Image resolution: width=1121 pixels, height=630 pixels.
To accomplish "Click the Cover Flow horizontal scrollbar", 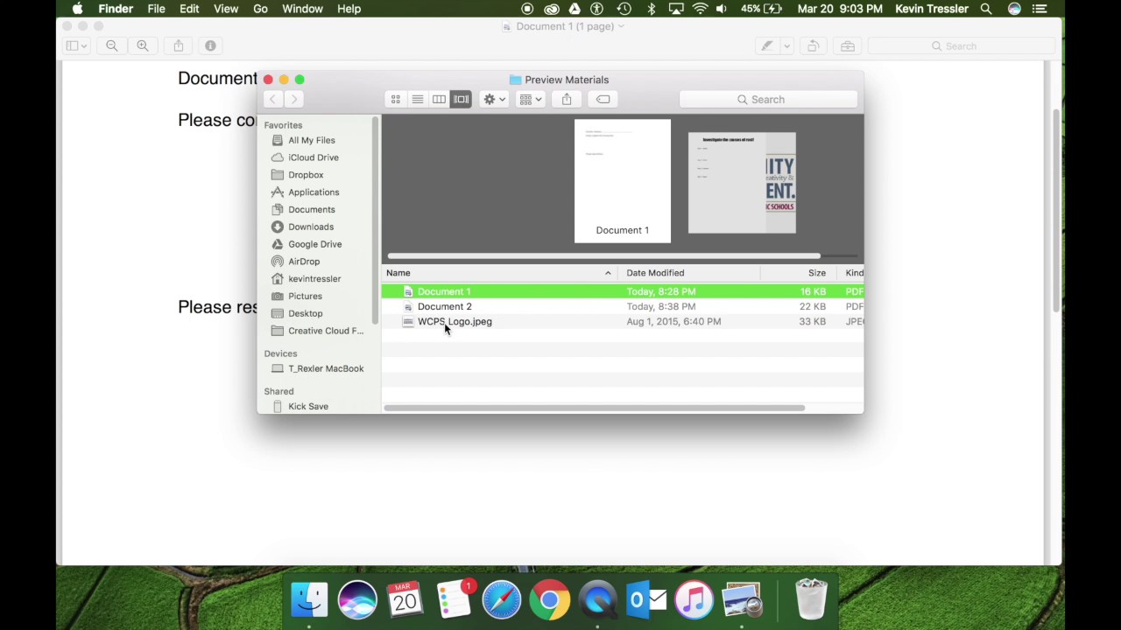I will tap(603, 256).
